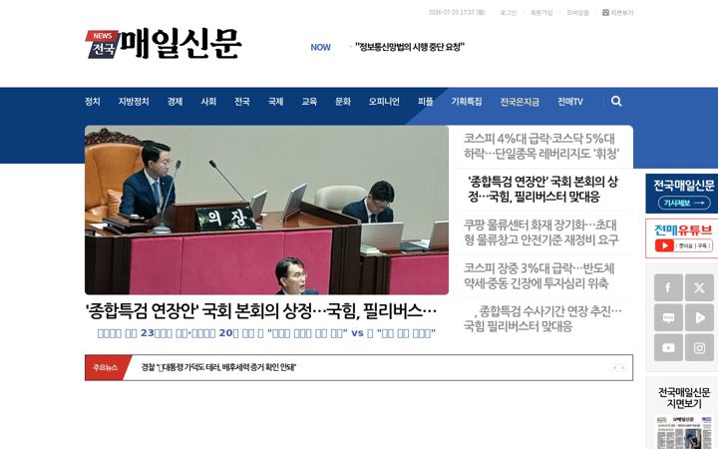Open the 오피니언 menu
The image size is (718, 449).
pyautogui.click(x=384, y=101)
